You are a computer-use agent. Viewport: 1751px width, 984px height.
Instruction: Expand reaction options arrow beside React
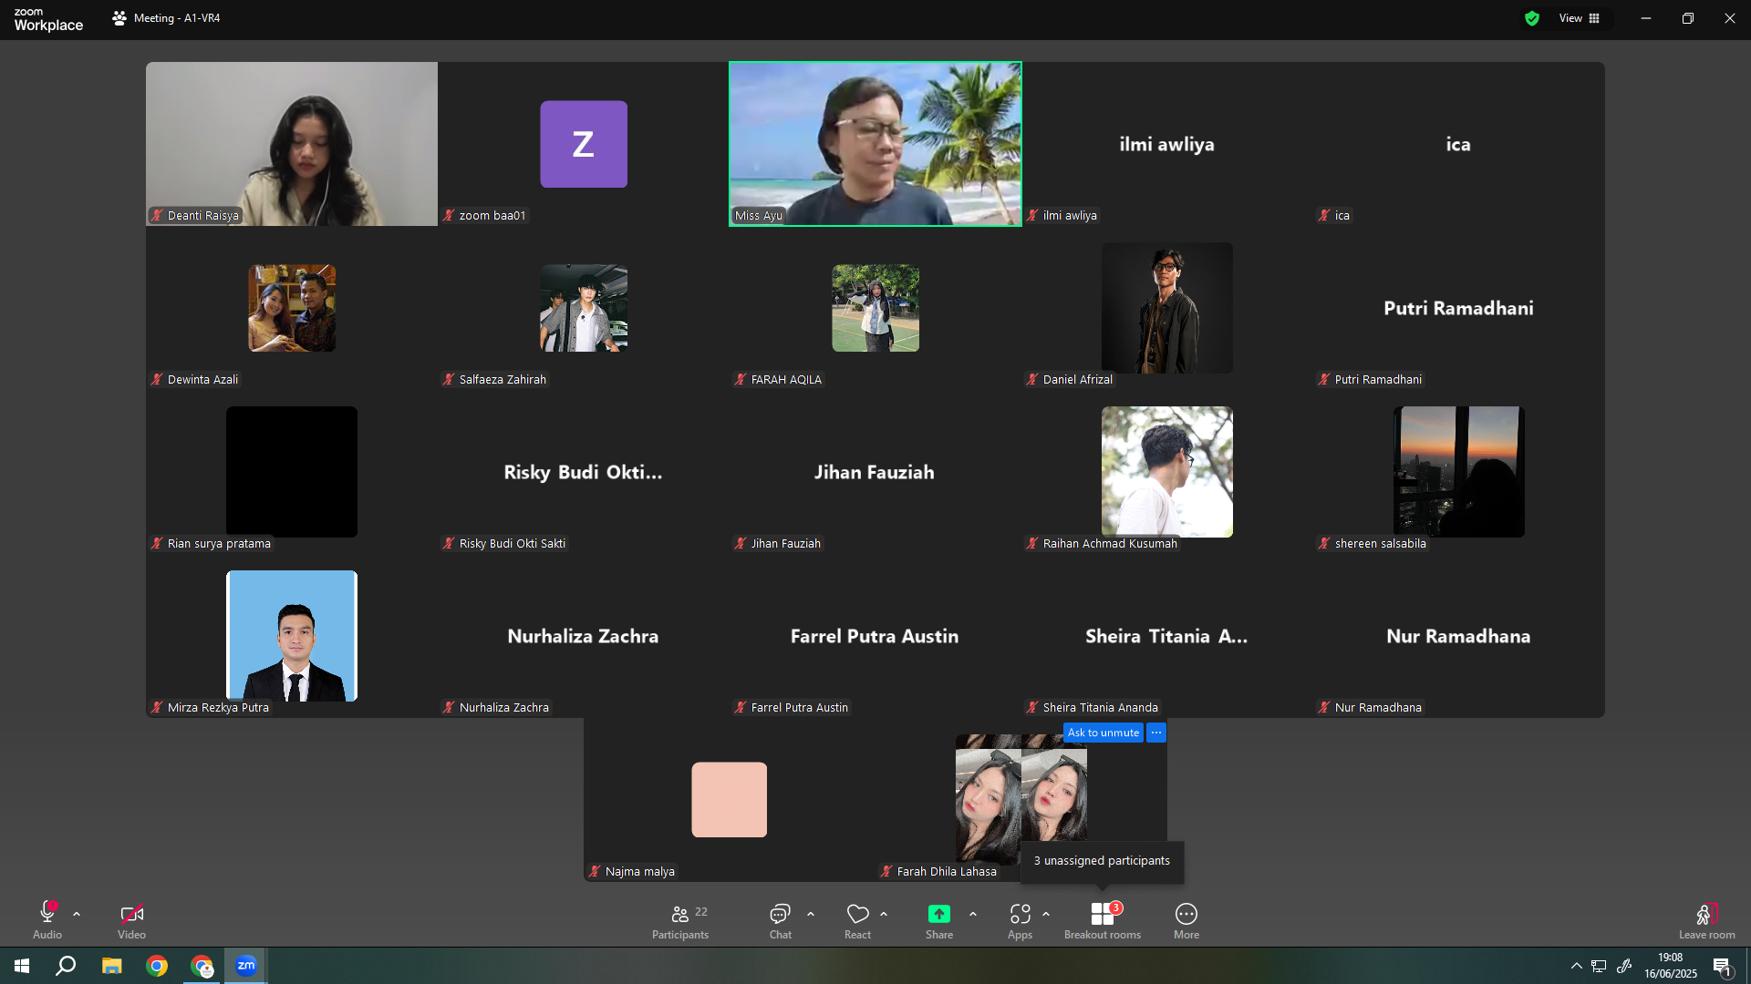tap(884, 914)
